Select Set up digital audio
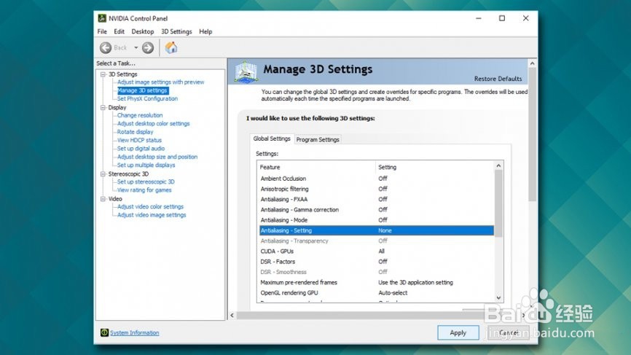The image size is (631, 355). point(141,149)
